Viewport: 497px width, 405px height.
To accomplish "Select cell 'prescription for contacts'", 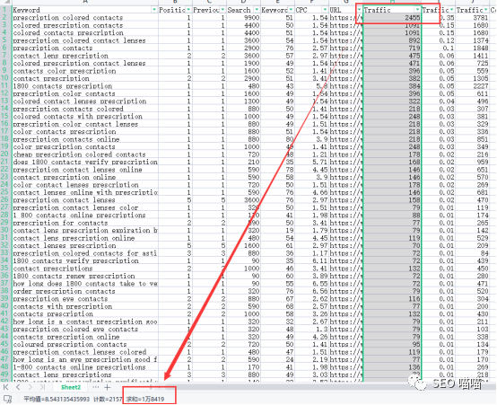I will click(85, 223).
